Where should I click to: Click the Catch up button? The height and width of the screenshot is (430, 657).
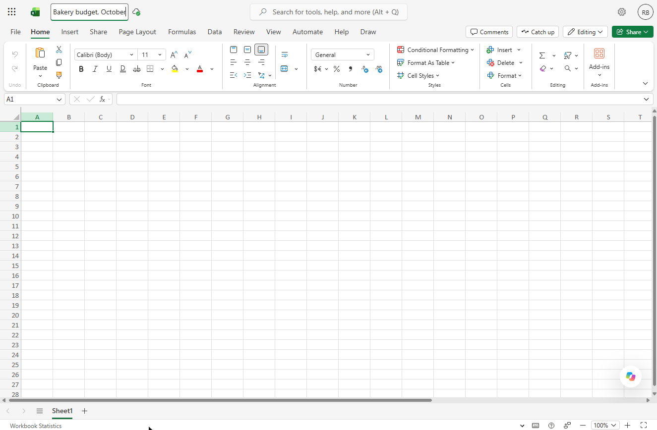538,32
